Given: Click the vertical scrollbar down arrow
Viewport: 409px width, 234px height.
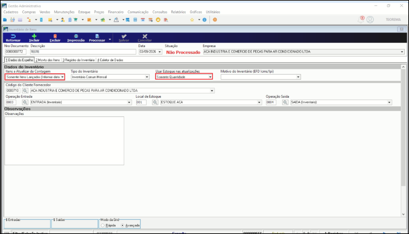Looking at the screenshot, I should click(403, 214).
